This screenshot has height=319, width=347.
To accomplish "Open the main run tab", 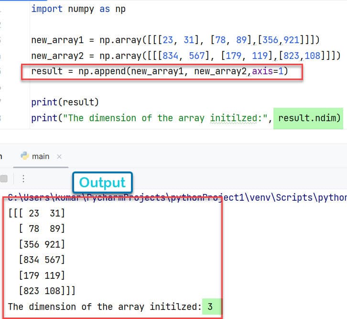I will point(41,157).
